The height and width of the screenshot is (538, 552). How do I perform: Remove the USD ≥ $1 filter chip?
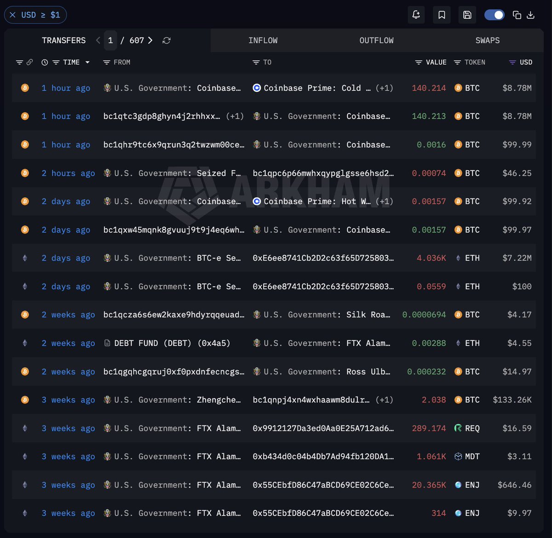tap(12, 15)
